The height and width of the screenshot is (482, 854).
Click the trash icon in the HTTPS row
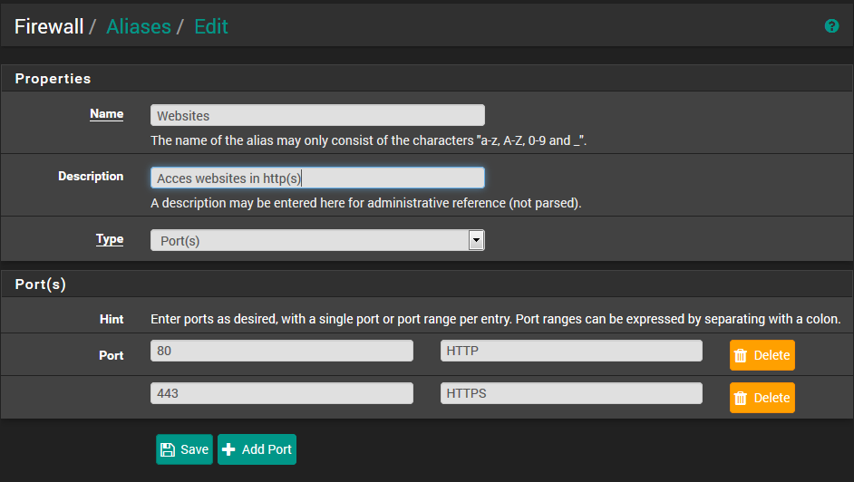(x=741, y=398)
